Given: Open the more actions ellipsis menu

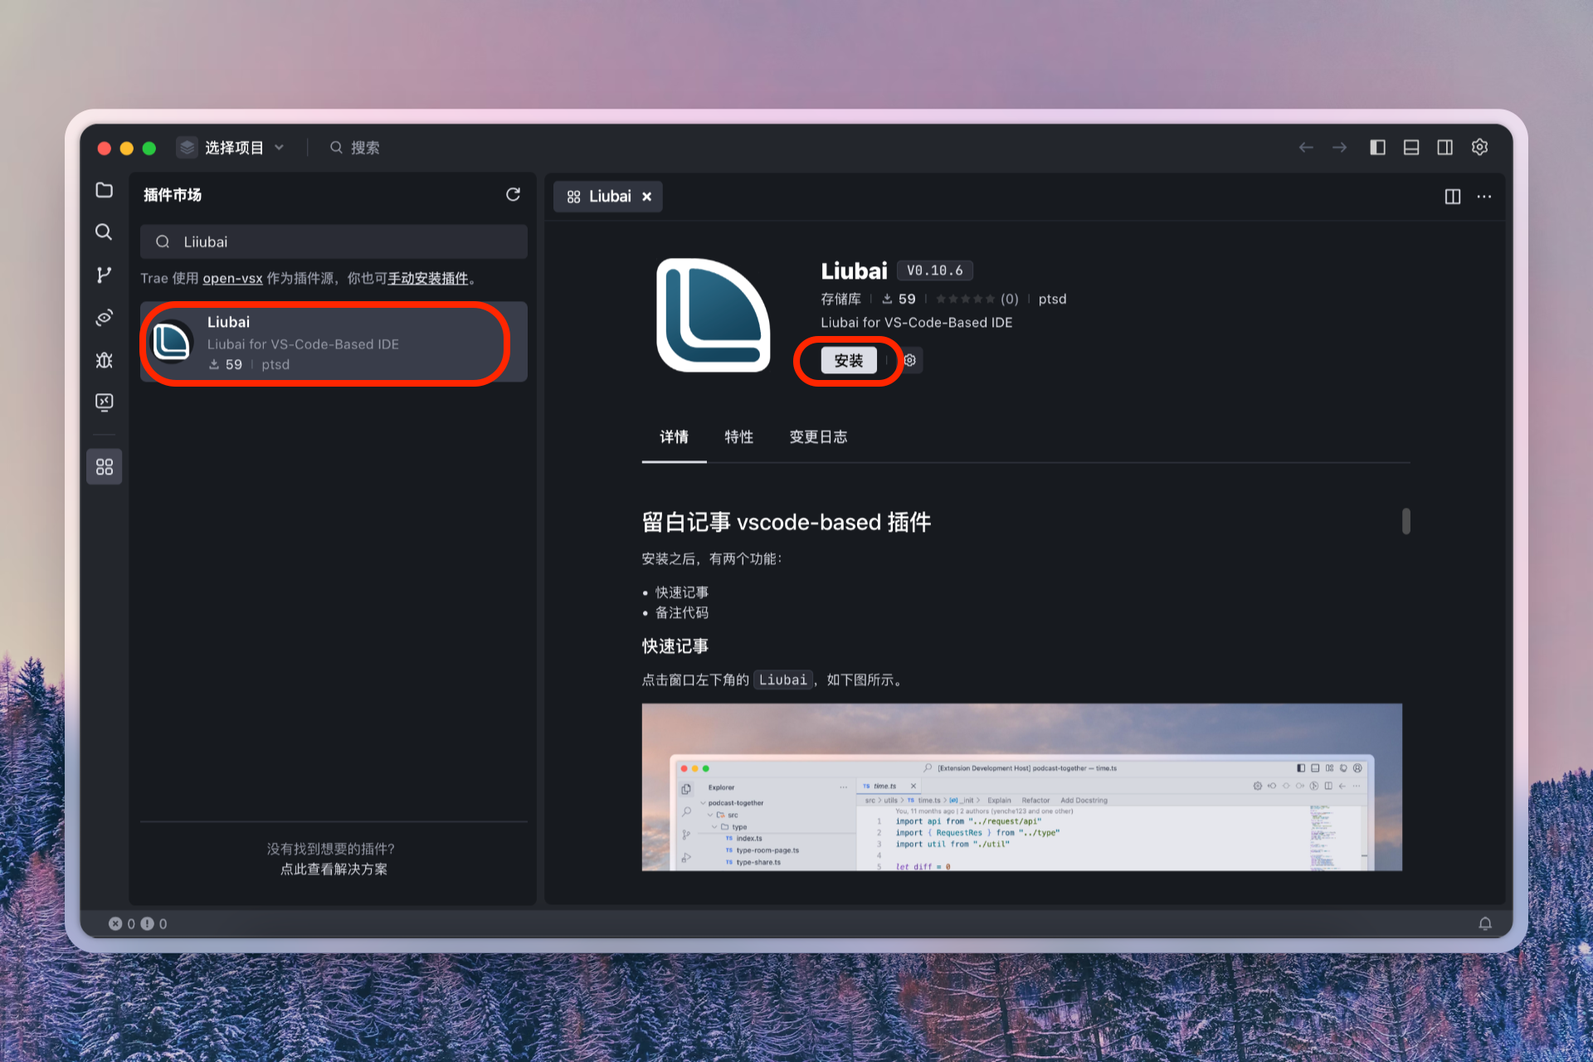Looking at the screenshot, I should click(x=1484, y=197).
